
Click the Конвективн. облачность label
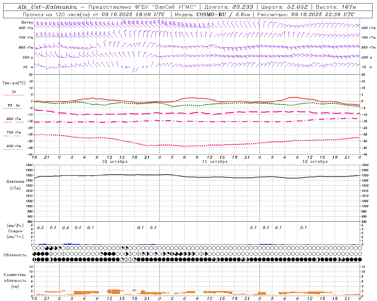click(15, 278)
